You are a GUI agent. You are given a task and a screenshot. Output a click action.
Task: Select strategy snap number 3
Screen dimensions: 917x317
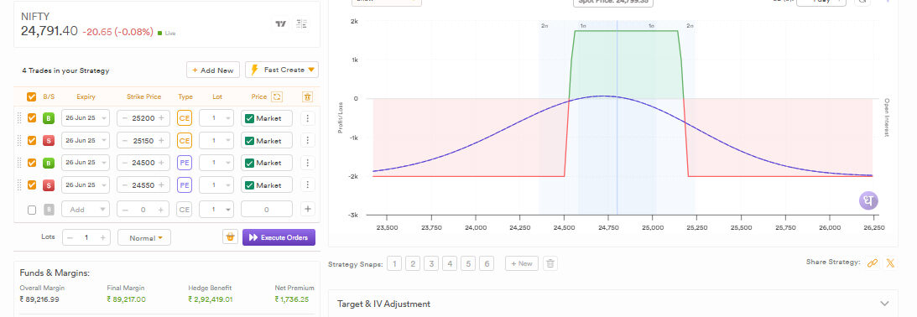pos(431,263)
